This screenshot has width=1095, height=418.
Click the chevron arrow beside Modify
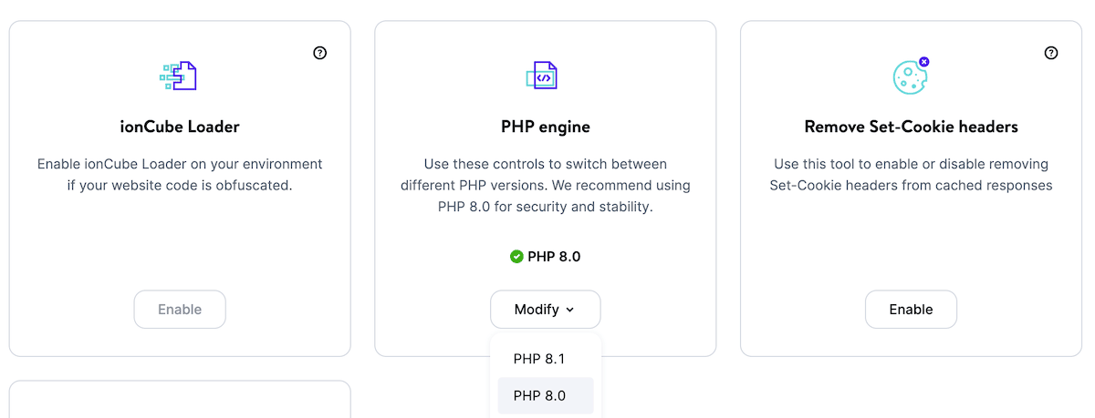tap(570, 310)
